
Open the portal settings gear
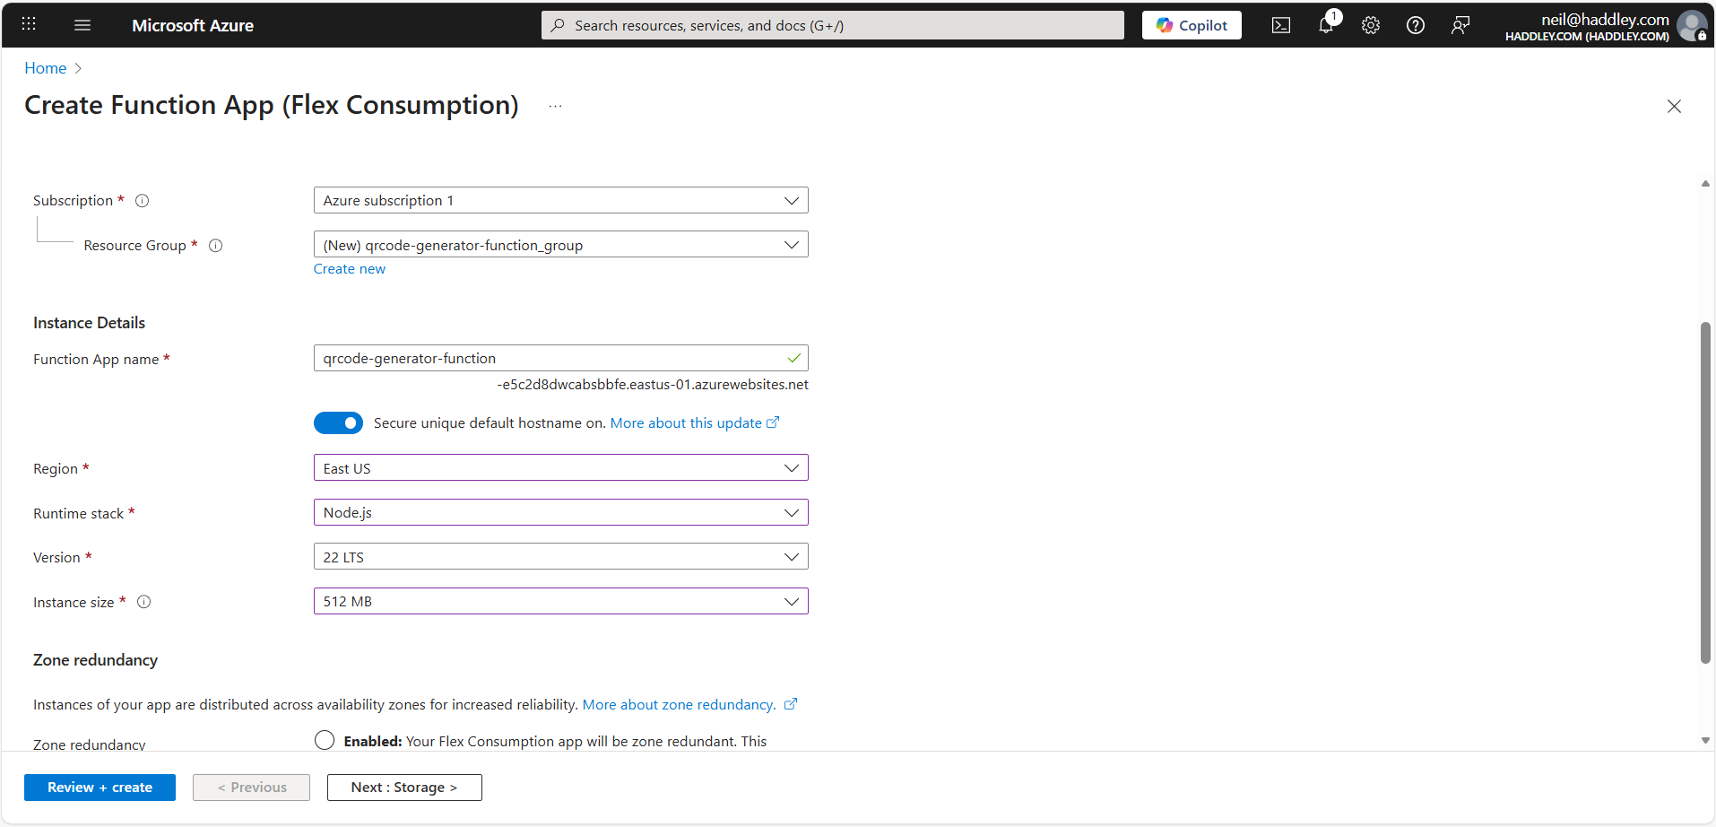point(1371,25)
